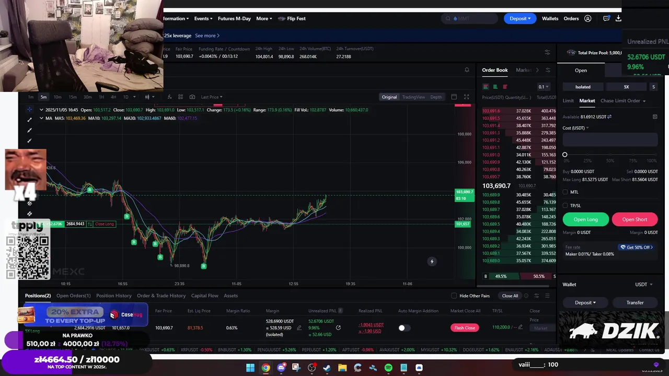The height and width of the screenshot is (376, 669).
Task: Edit margin with pencil icon
Action: coord(299,328)
